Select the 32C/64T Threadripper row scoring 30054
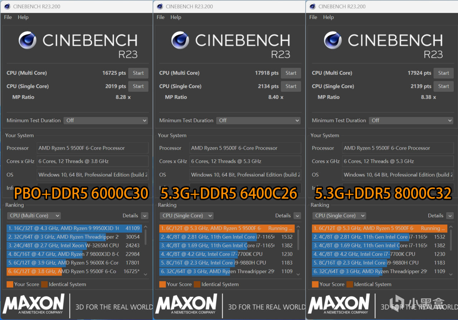This screenshot has width=458, height=320. [x=74, y=237]
